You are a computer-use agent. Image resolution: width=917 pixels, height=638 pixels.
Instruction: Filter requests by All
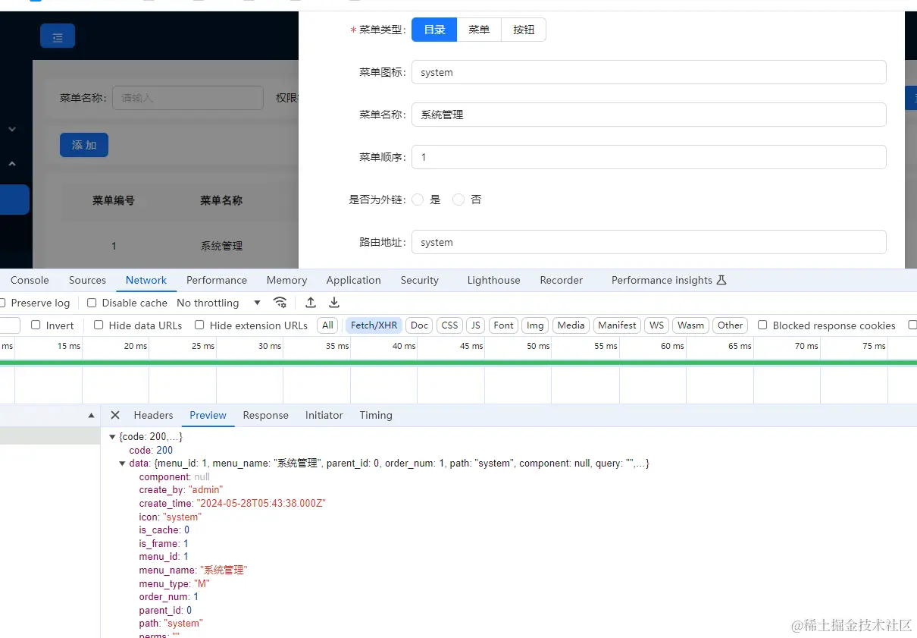pos(327,325)
